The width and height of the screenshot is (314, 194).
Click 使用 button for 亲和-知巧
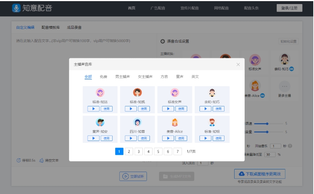point(219,109)
